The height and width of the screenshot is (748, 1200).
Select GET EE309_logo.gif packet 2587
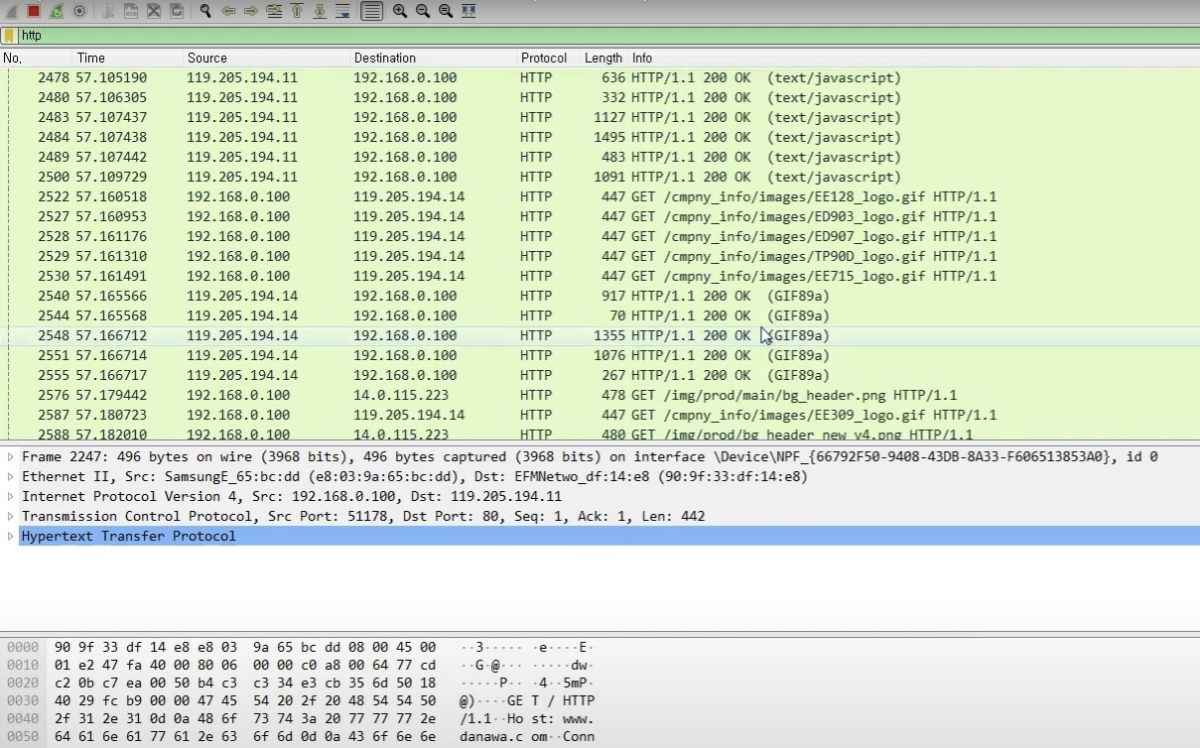point(600,415)
